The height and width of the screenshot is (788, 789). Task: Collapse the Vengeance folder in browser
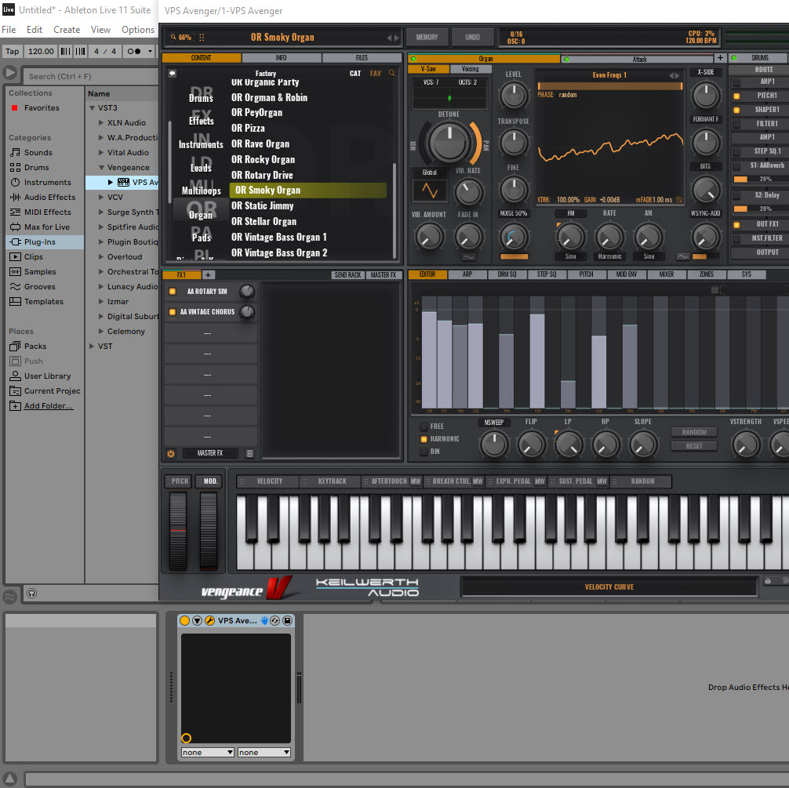point(100,168)
